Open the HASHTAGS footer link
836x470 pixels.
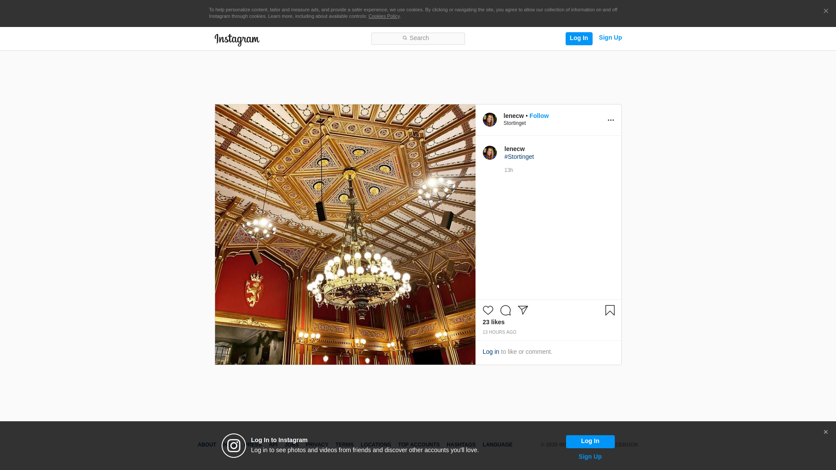(461, 445)
